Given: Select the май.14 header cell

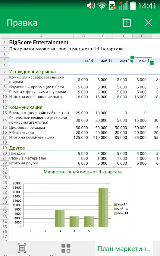Looking at the screenshot, I should tap(106, 61).
